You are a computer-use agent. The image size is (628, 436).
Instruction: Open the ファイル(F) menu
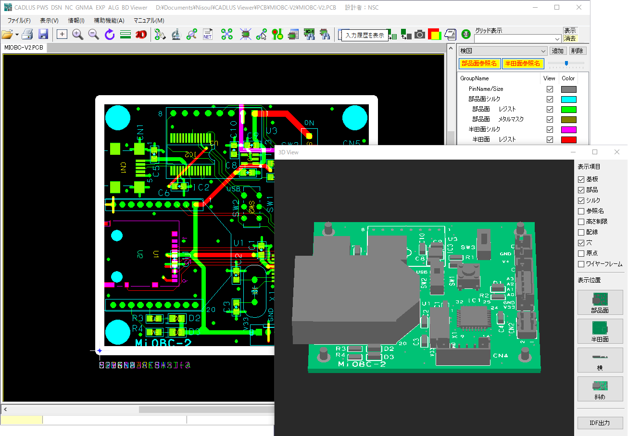coord(19,21)
